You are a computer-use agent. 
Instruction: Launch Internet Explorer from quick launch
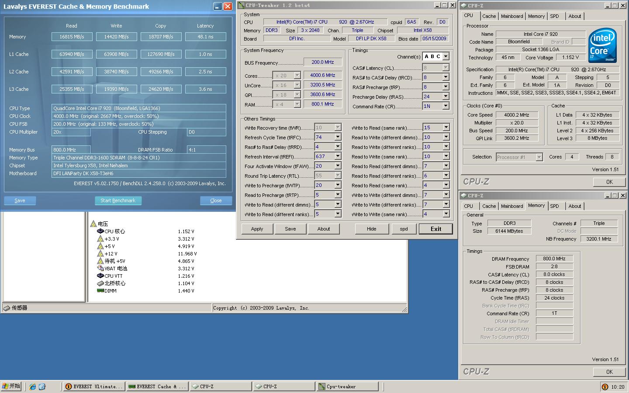[32, 386]
